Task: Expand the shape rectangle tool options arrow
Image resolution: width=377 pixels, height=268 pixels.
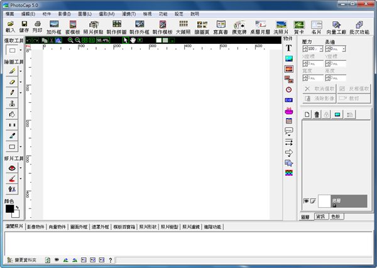Action: [x=21, y=147]
